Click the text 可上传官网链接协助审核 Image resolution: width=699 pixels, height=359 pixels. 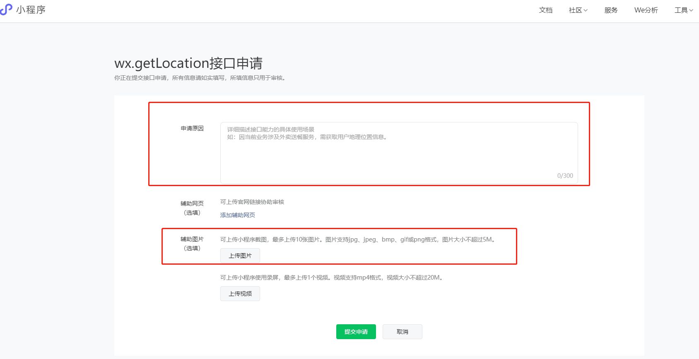252,202
